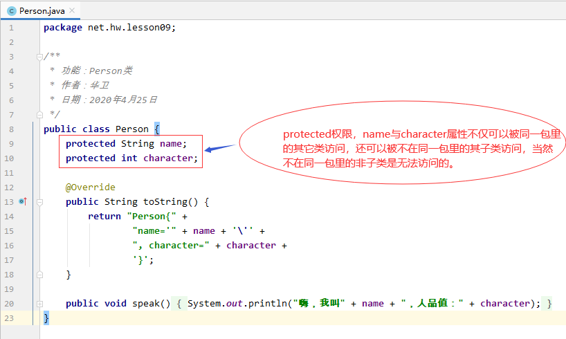Click the class icon on Person.java tab
This screenshot has height=339, width=566.
tap(12, 11)
